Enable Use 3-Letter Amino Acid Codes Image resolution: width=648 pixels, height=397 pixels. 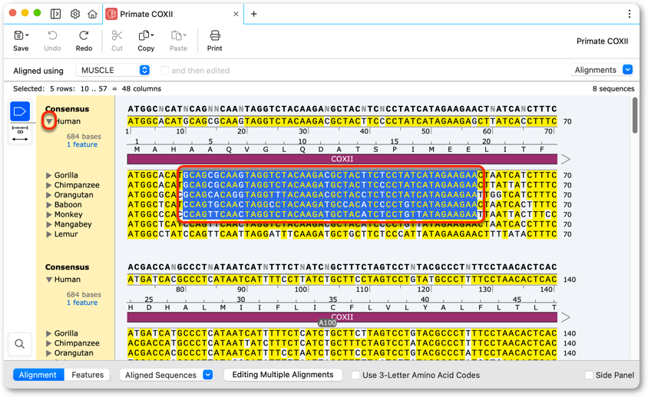click(355, 375)
